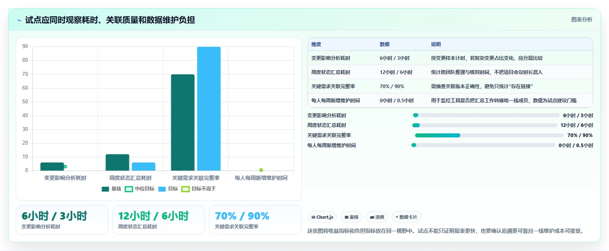
Task: Click the 每人每周新增维护时间 x-axis label
Action: [261, 178]
